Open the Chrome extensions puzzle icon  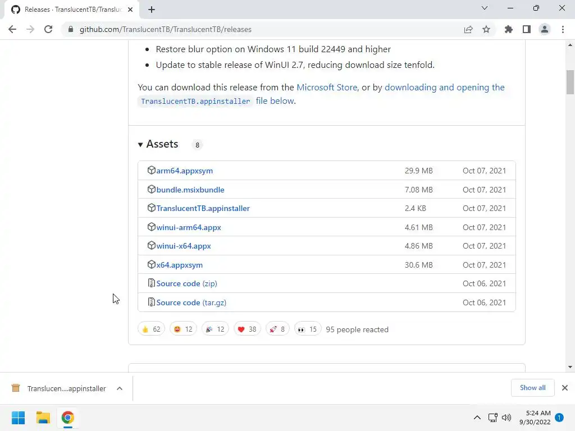(509, 29)
